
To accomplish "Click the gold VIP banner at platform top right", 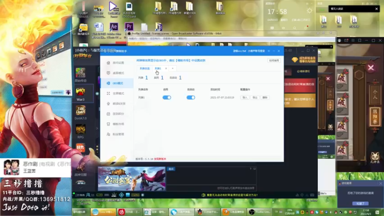I will point(304,60).
